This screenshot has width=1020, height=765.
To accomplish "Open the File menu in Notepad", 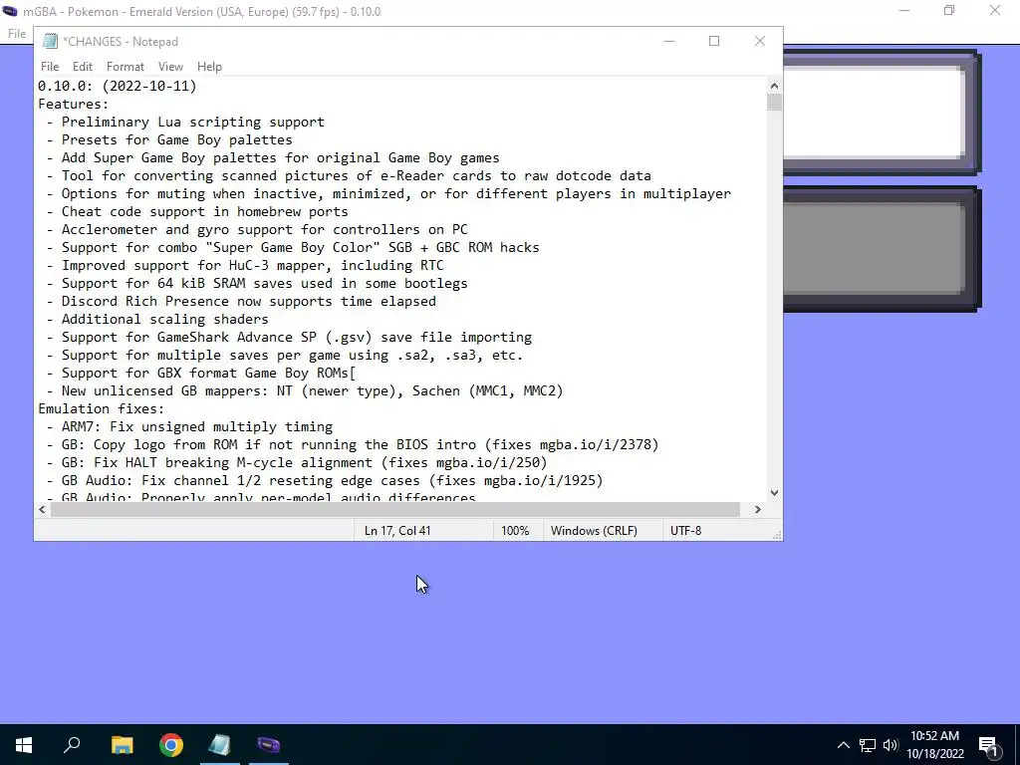I will 50,67.
